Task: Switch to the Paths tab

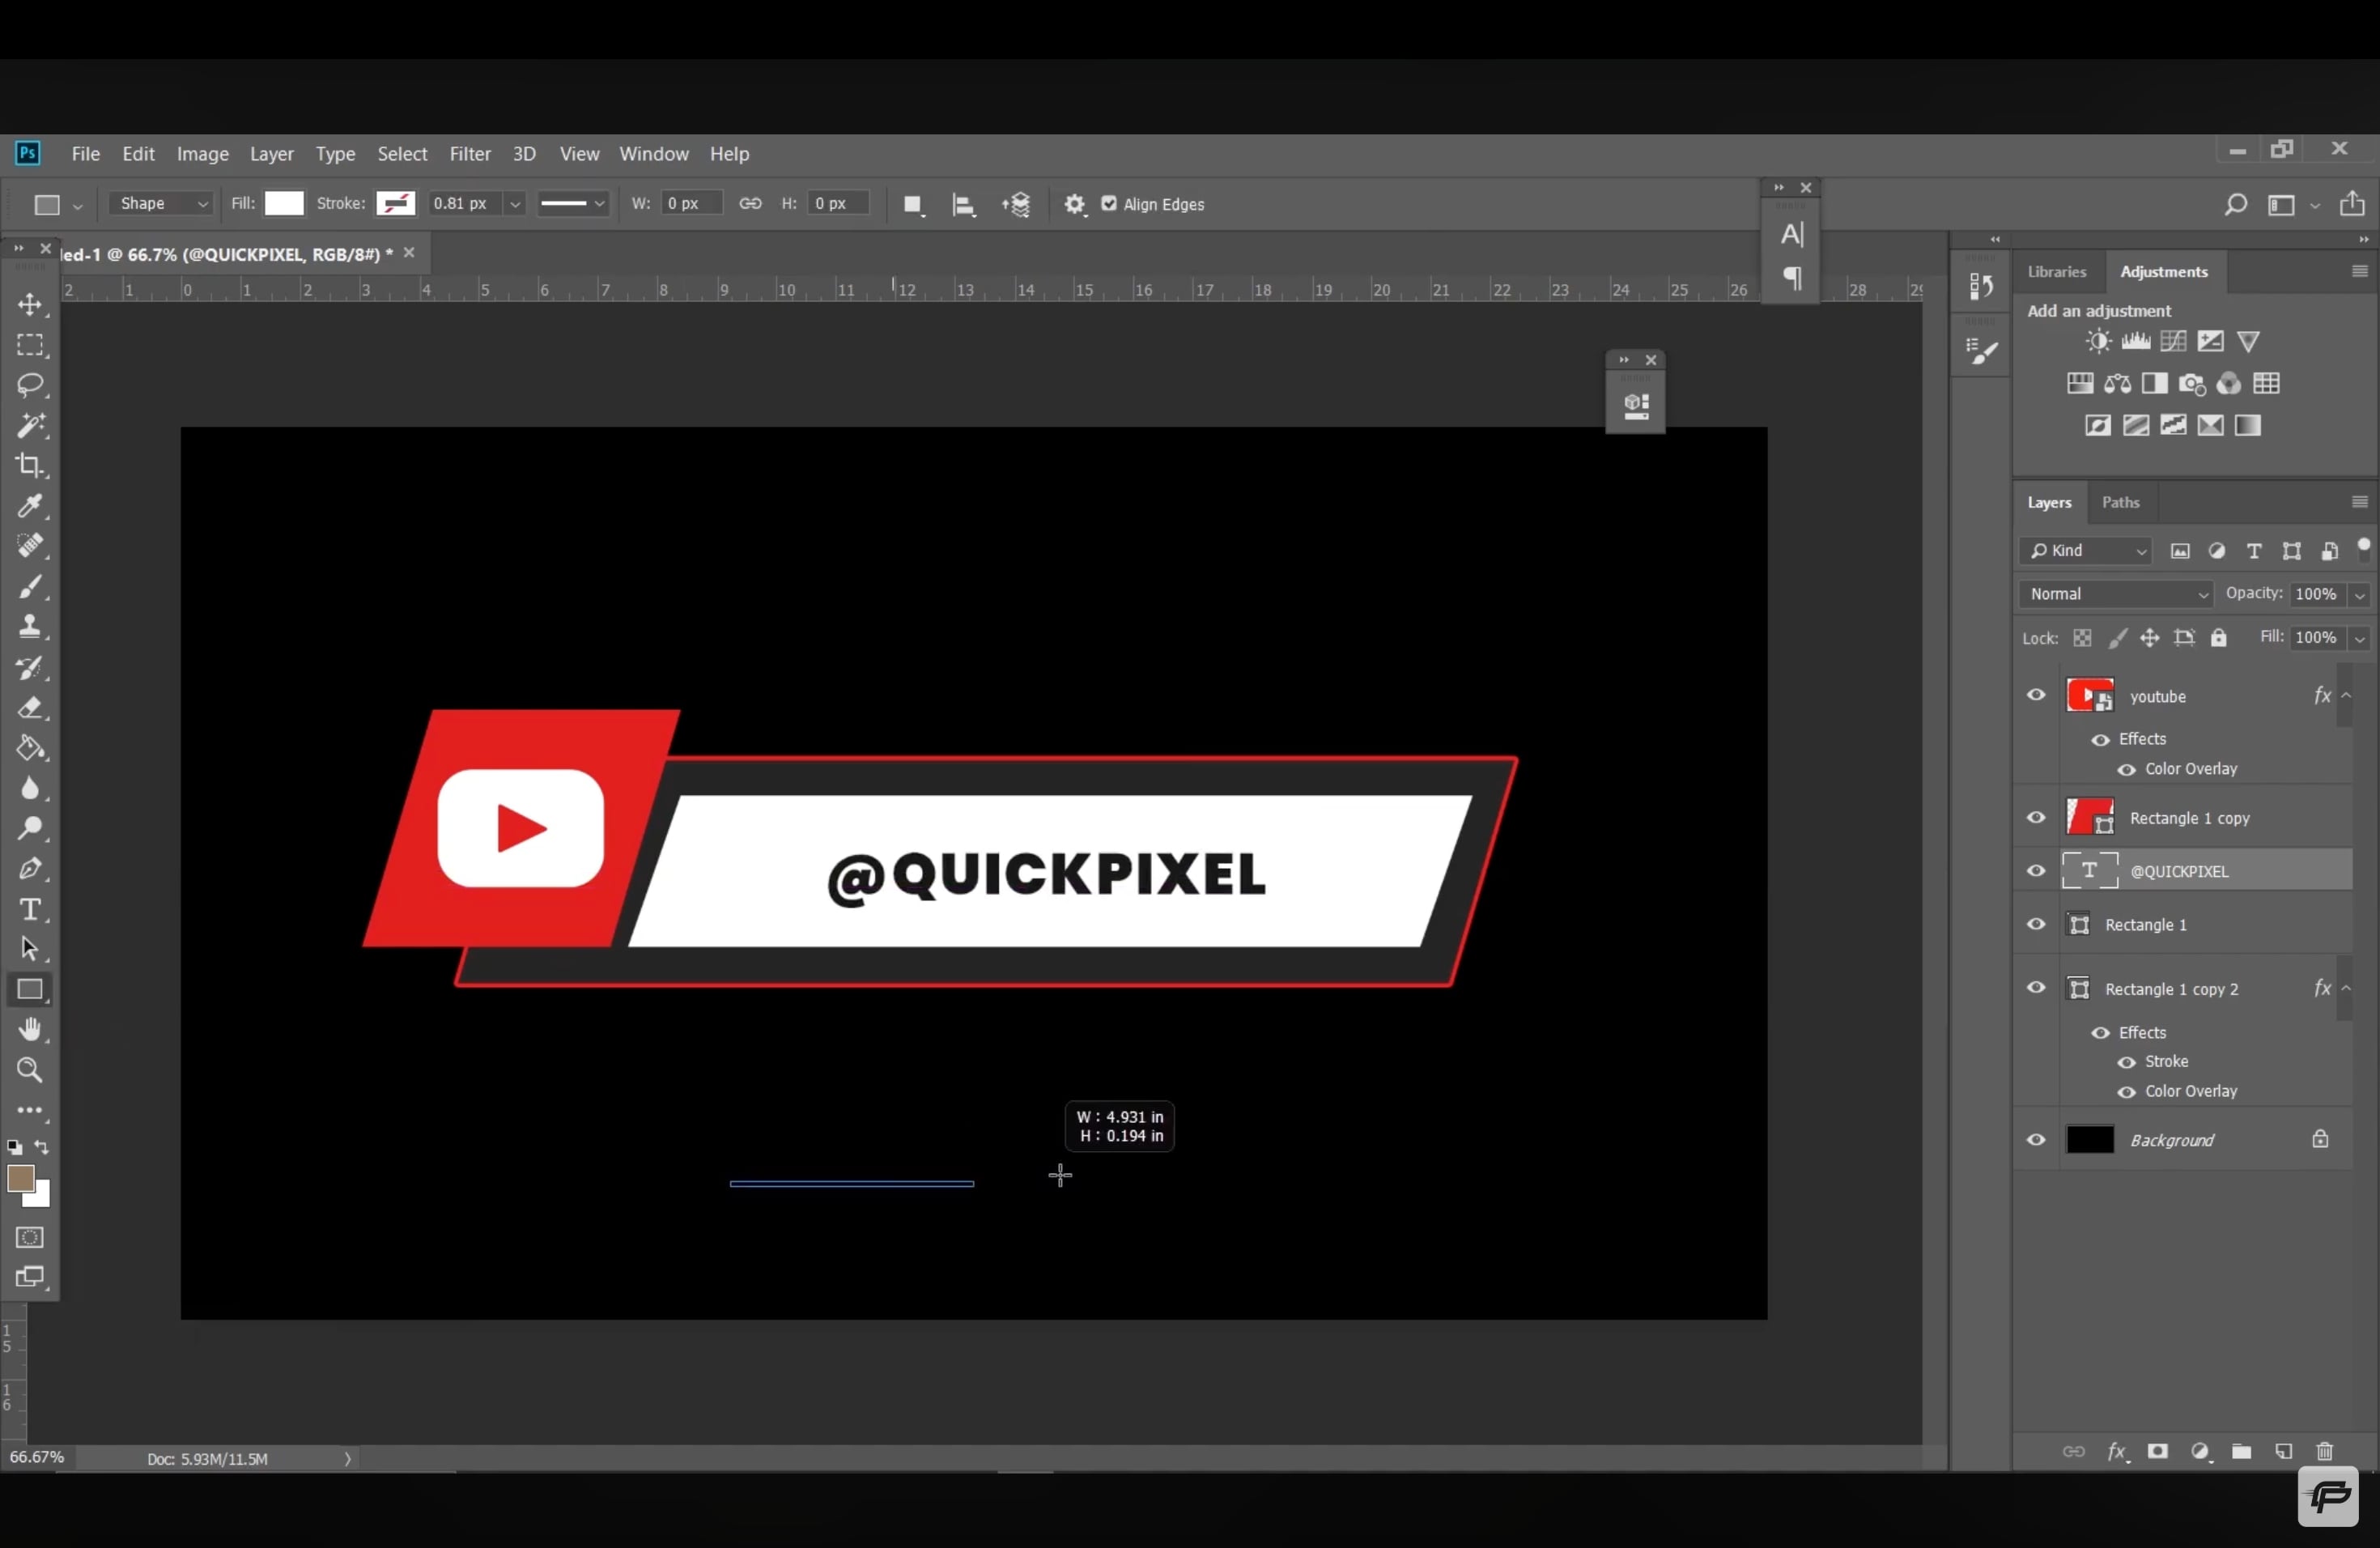Action: [2120, 502]
